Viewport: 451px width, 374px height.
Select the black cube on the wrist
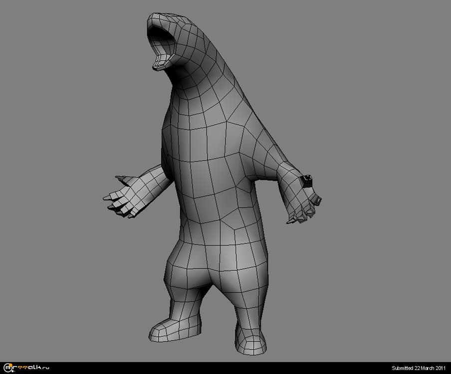pyautogui.click(x=307, y=181)
